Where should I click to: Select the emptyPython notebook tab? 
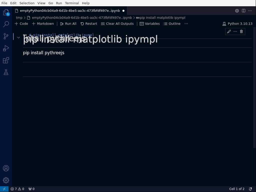click(x=69, y=11)
